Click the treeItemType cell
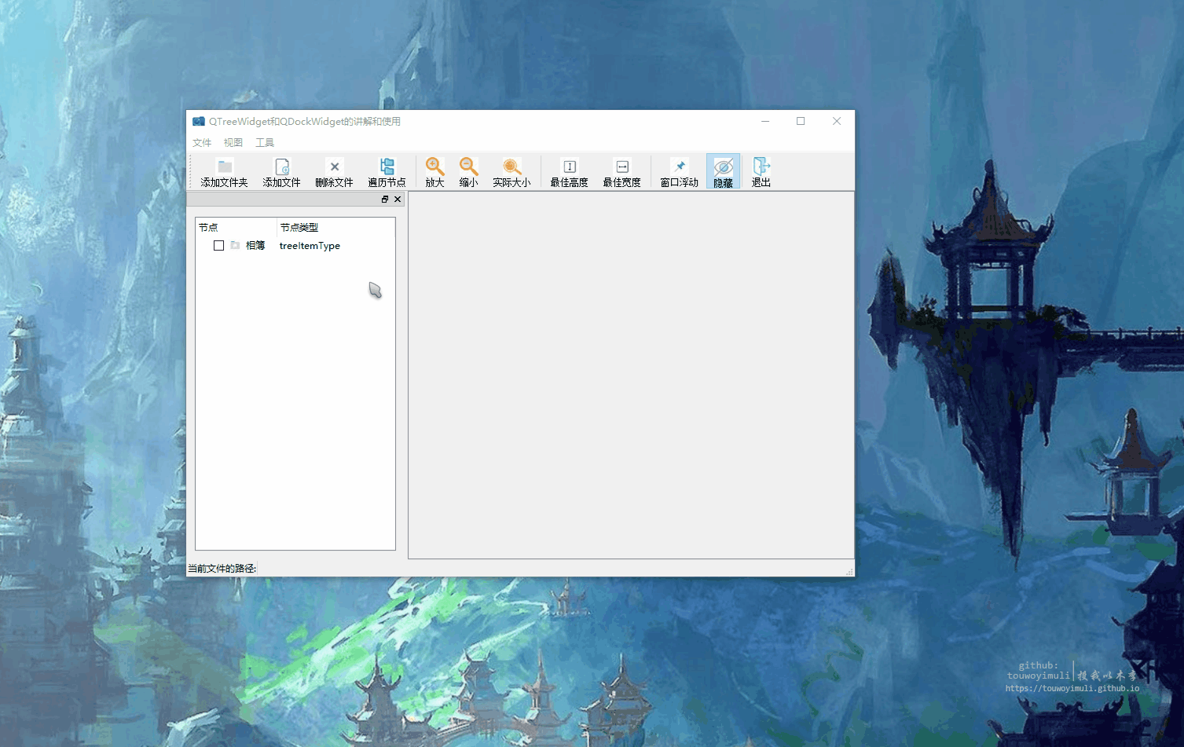Screen dimensions: 1184x747 [310, 246]
